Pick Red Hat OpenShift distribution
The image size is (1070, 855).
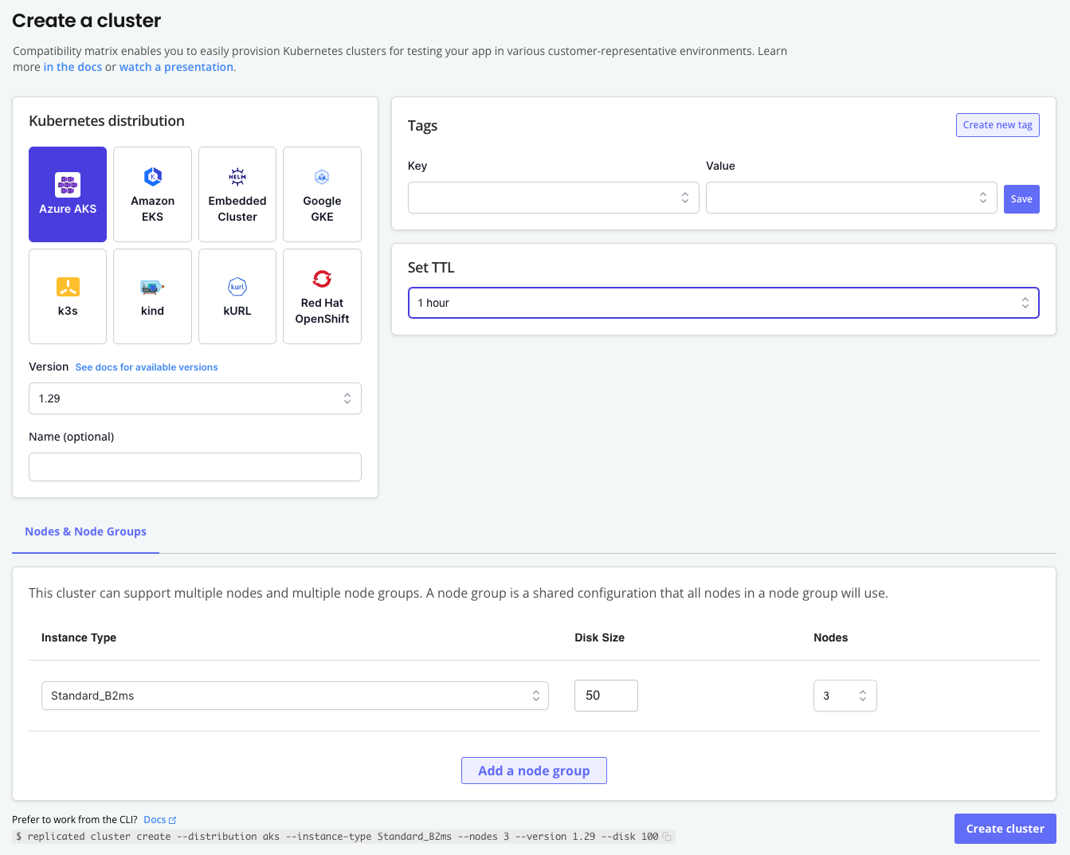click(322, 296)
